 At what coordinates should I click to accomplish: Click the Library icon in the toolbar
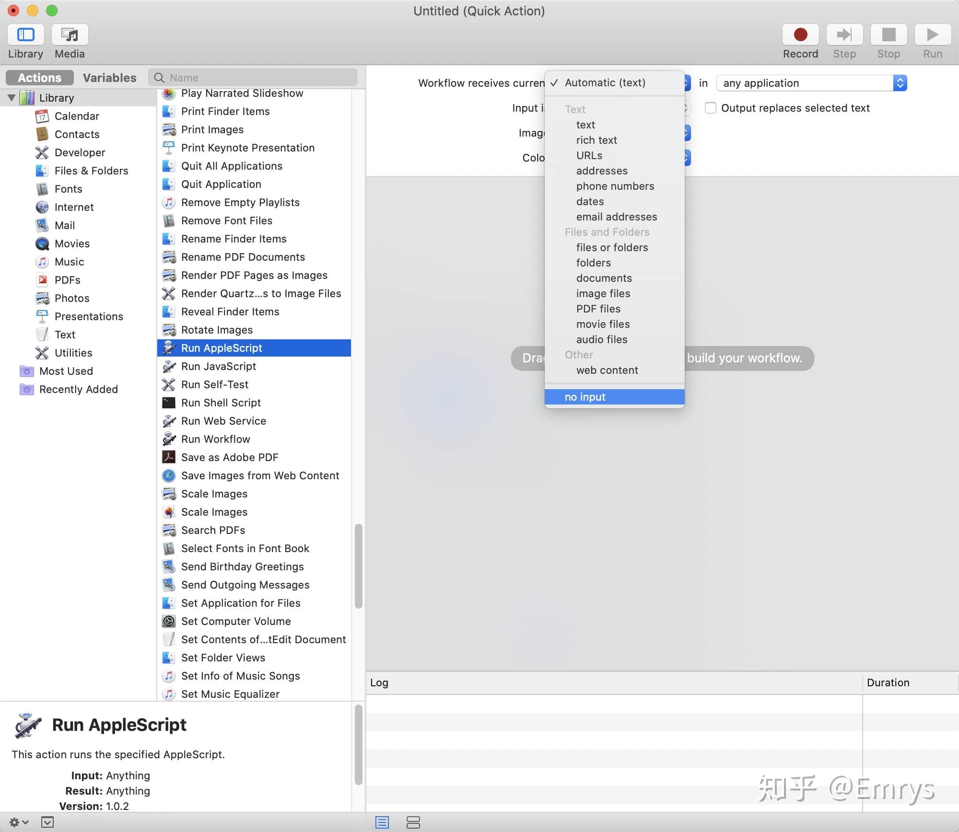pos(25,34)
